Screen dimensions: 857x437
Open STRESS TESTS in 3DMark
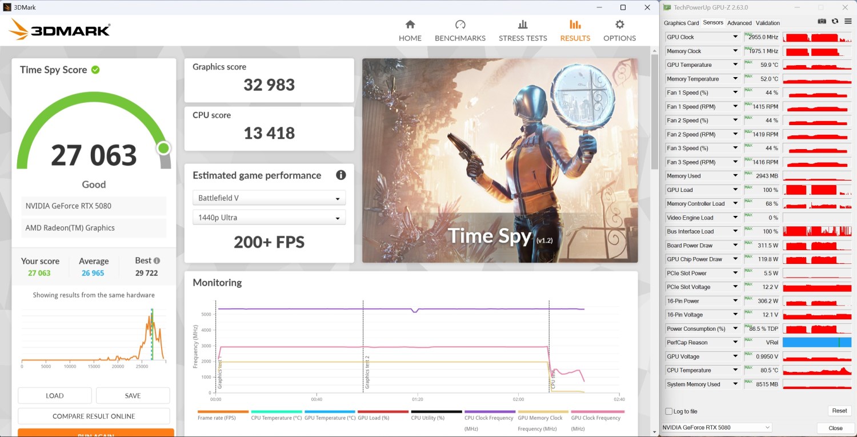523,31
